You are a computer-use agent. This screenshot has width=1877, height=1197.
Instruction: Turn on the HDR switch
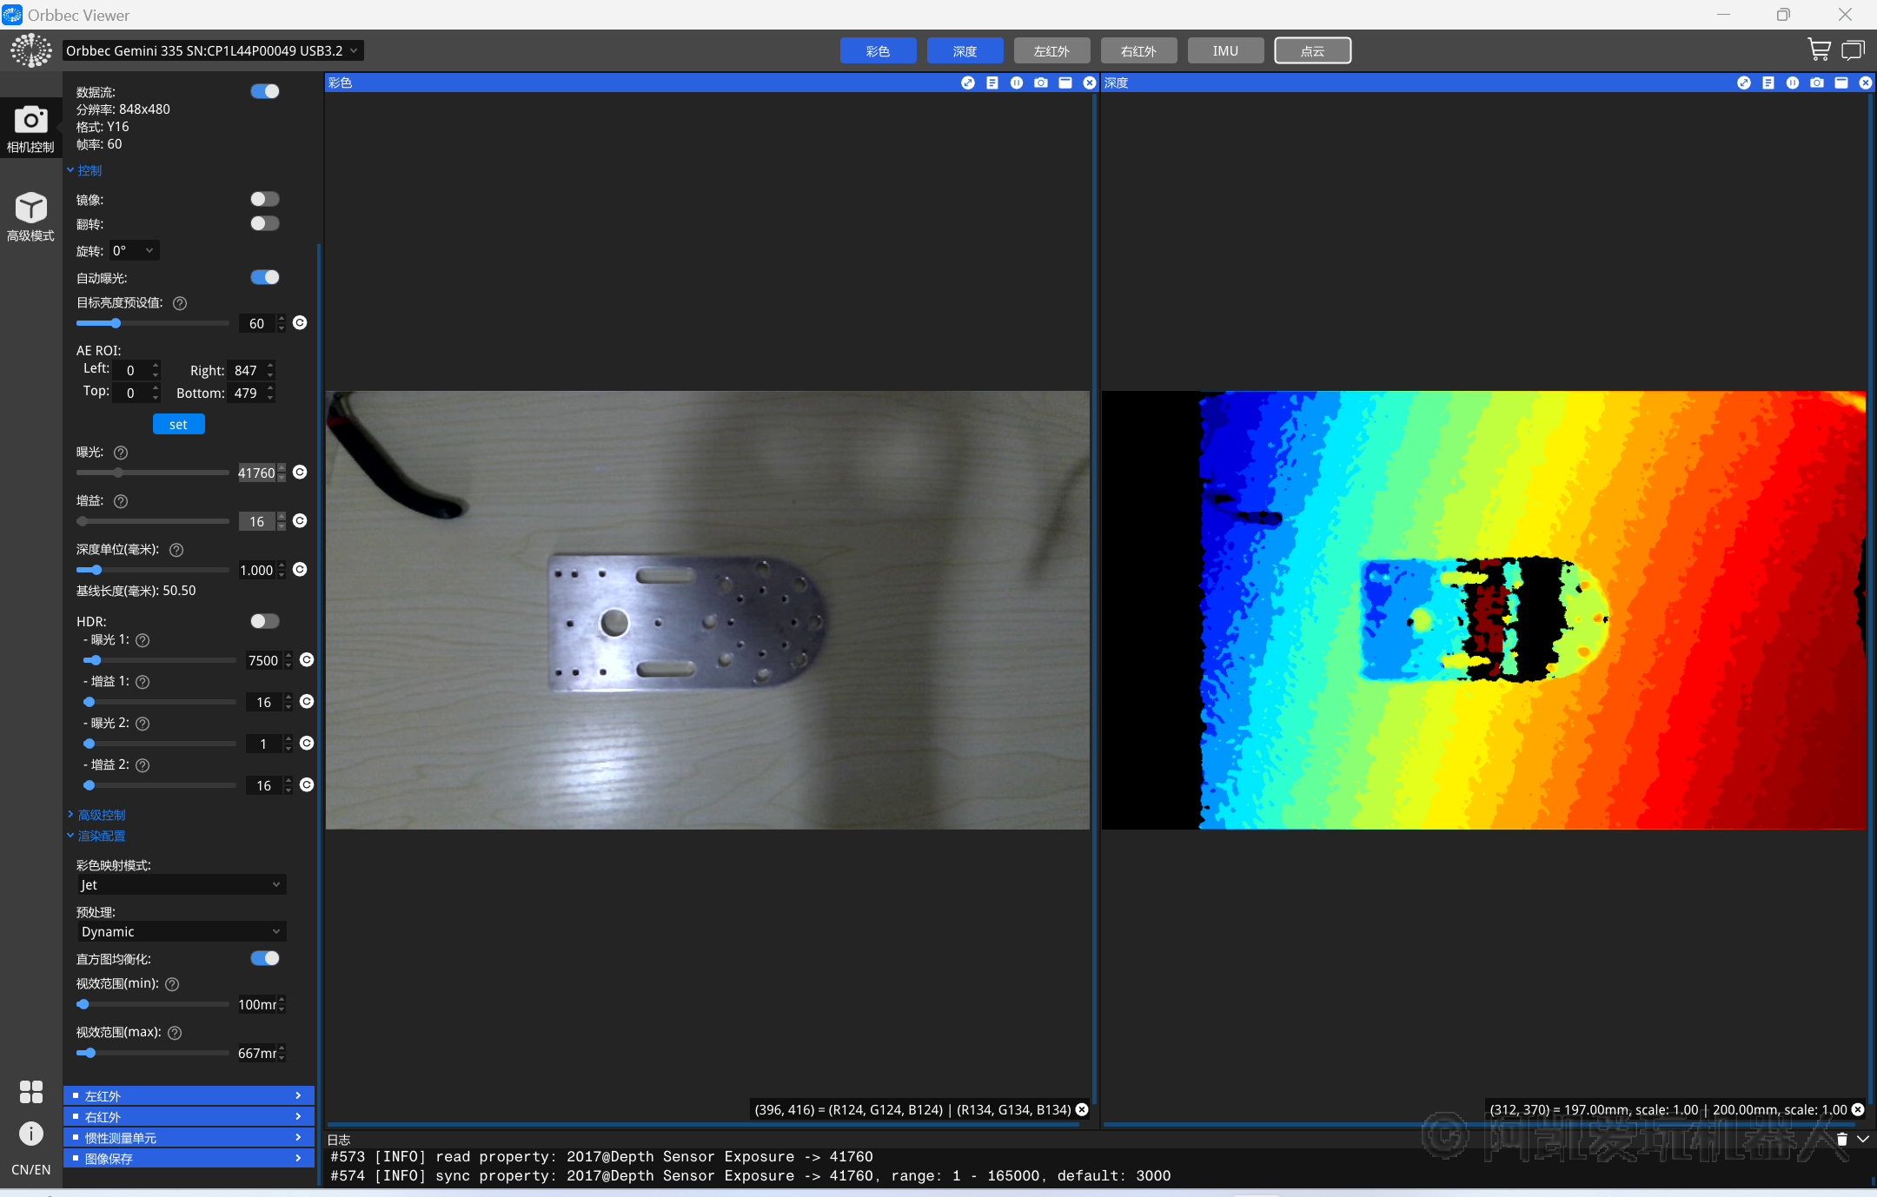coord(264,621)
